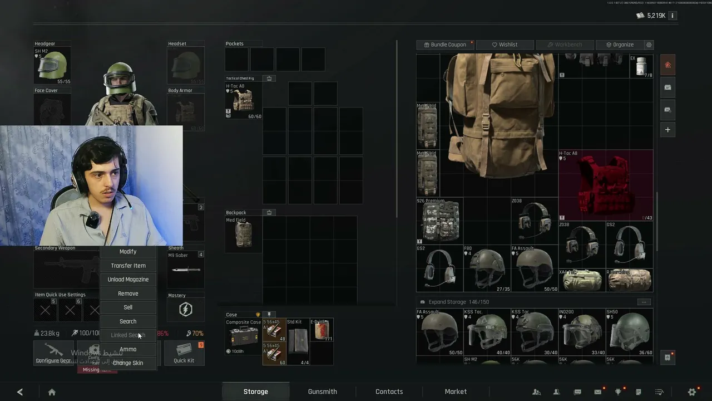Select Transfer Item in the context menu

[128, 266]
